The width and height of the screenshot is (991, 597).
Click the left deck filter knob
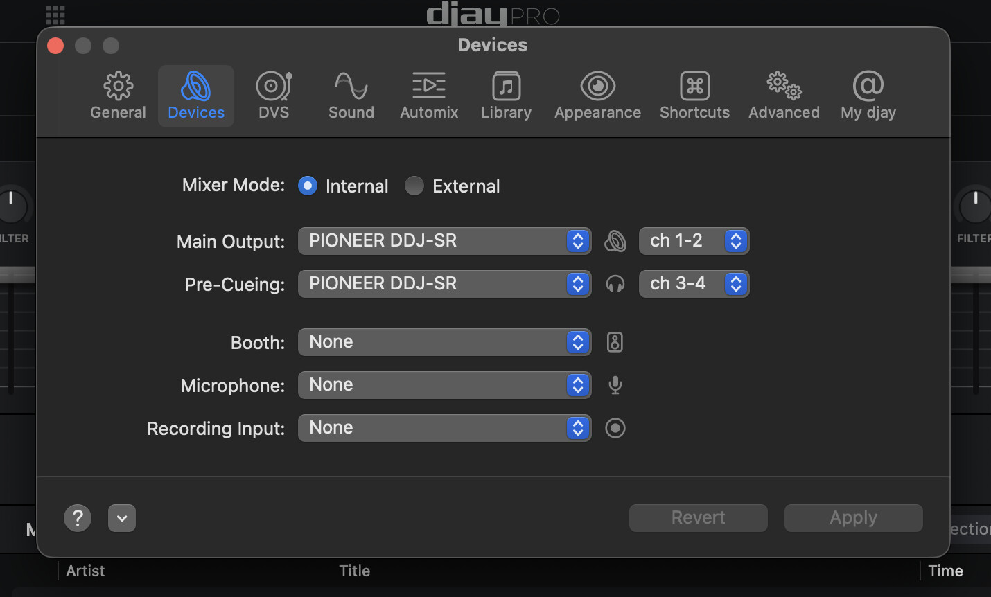click(12, 206)
